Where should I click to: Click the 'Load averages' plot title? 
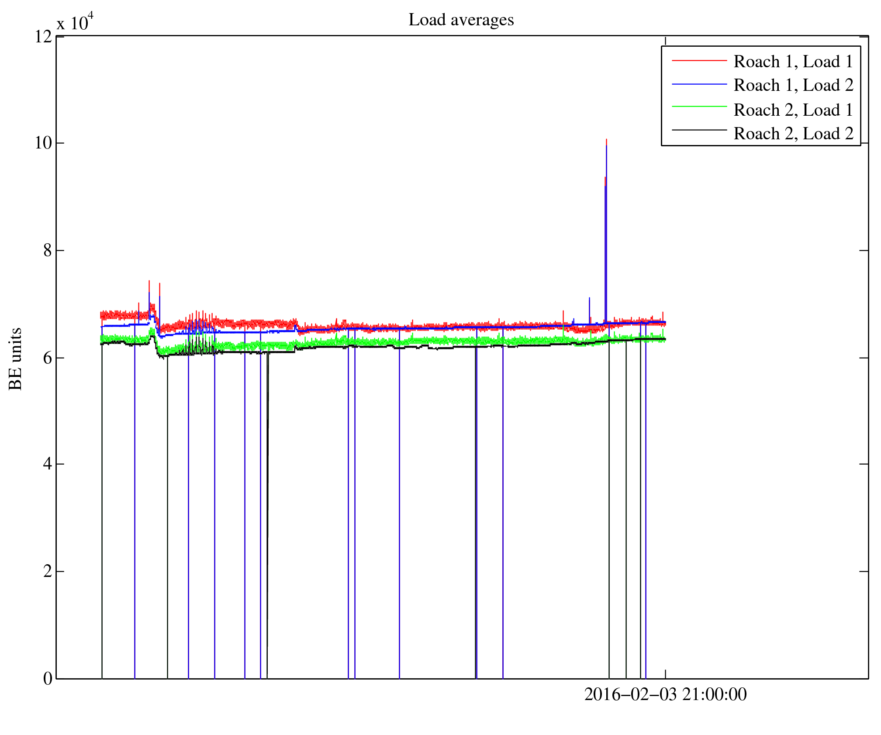461,20
